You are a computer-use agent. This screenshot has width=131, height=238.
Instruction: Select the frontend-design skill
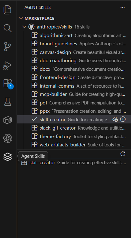click(x=74, y=77)
